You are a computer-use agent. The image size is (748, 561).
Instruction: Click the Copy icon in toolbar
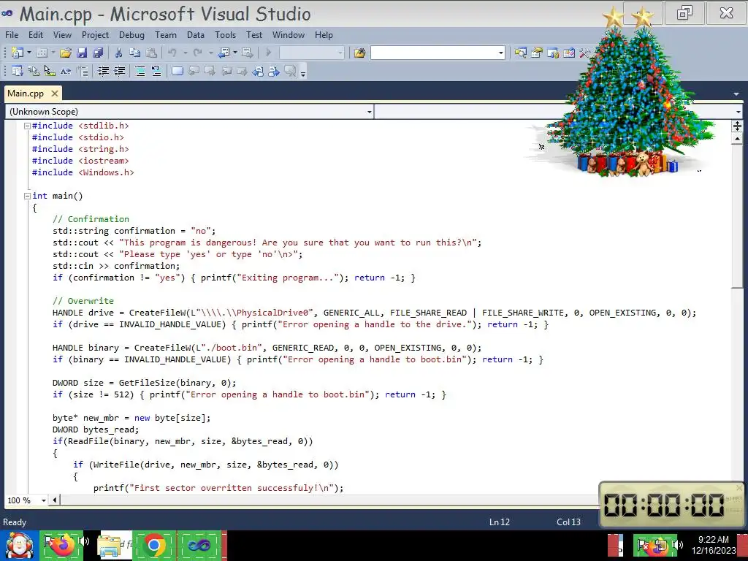pyautogui.click(x=135, y=53)
